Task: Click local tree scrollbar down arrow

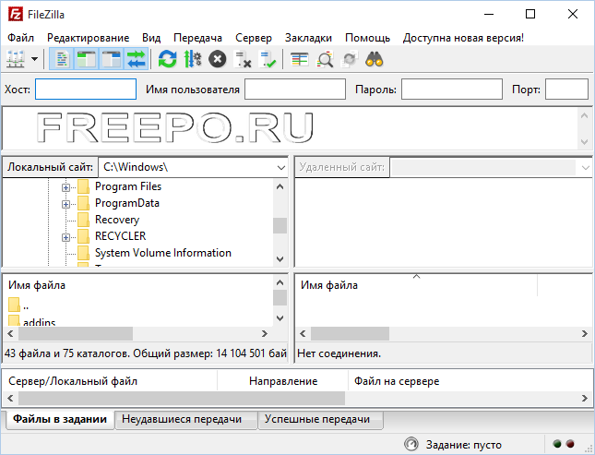Action: point(280,259)
